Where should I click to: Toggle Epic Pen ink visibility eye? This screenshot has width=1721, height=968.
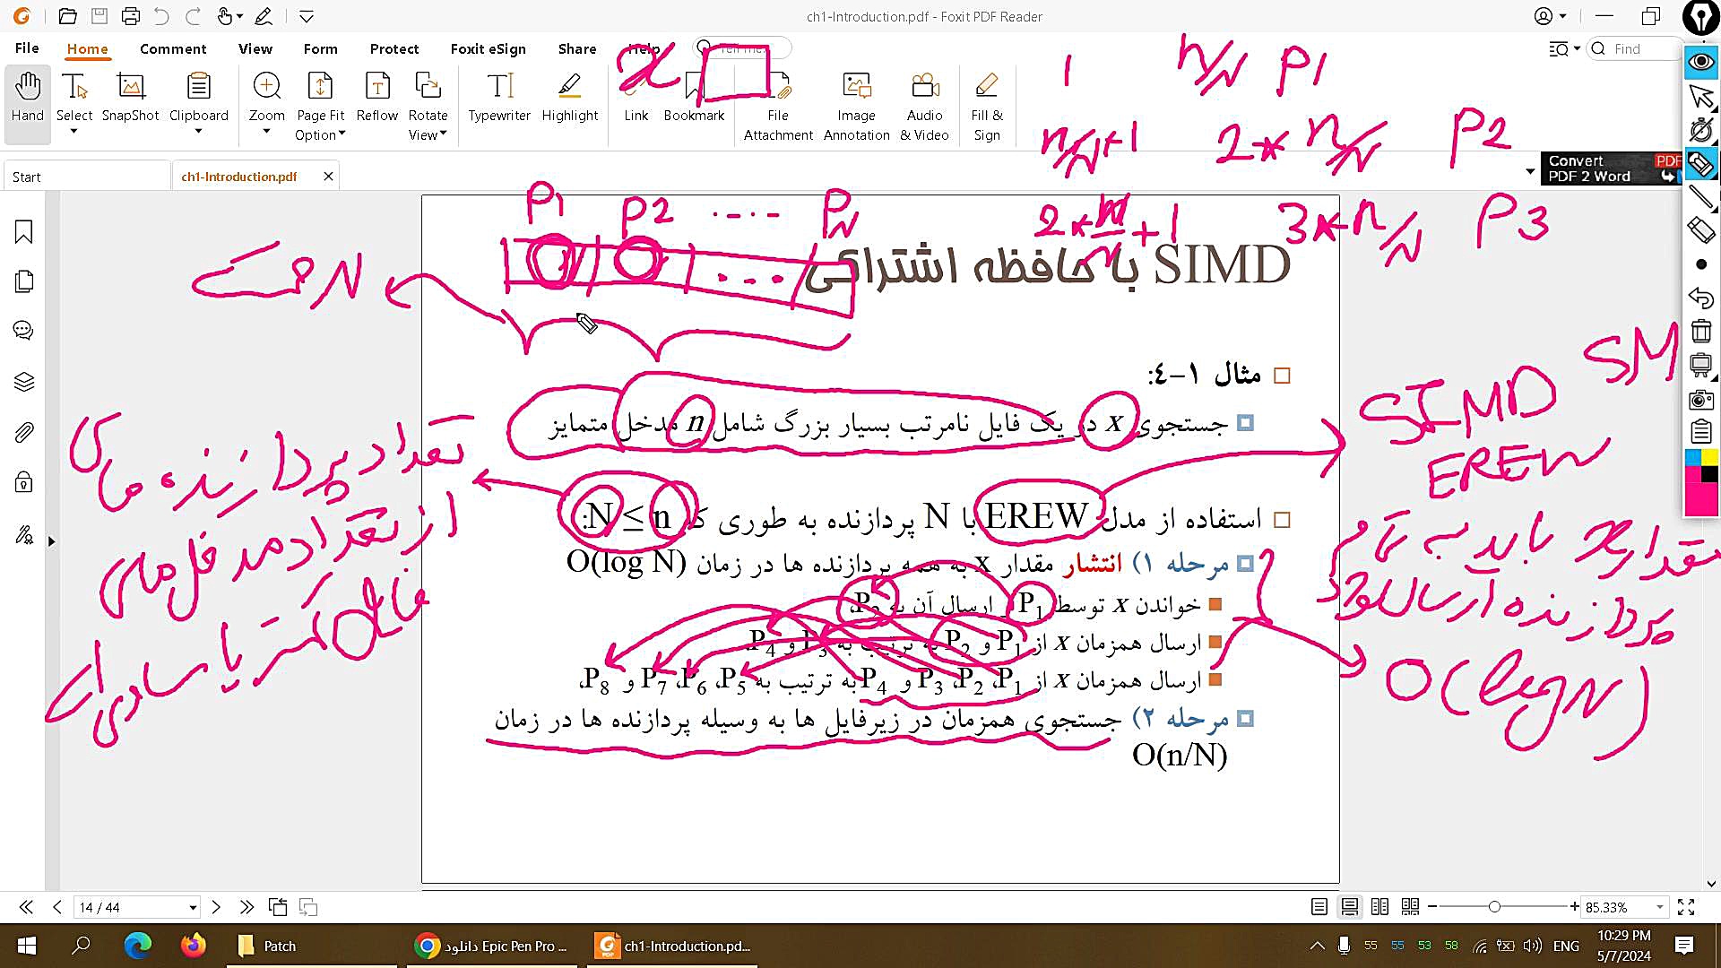tap(1701, 62)
